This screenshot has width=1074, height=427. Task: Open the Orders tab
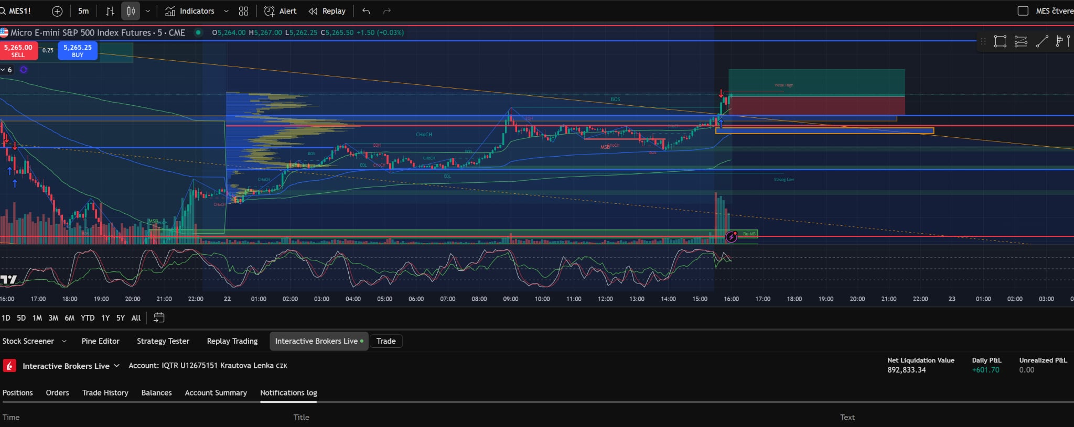[57, 392]
